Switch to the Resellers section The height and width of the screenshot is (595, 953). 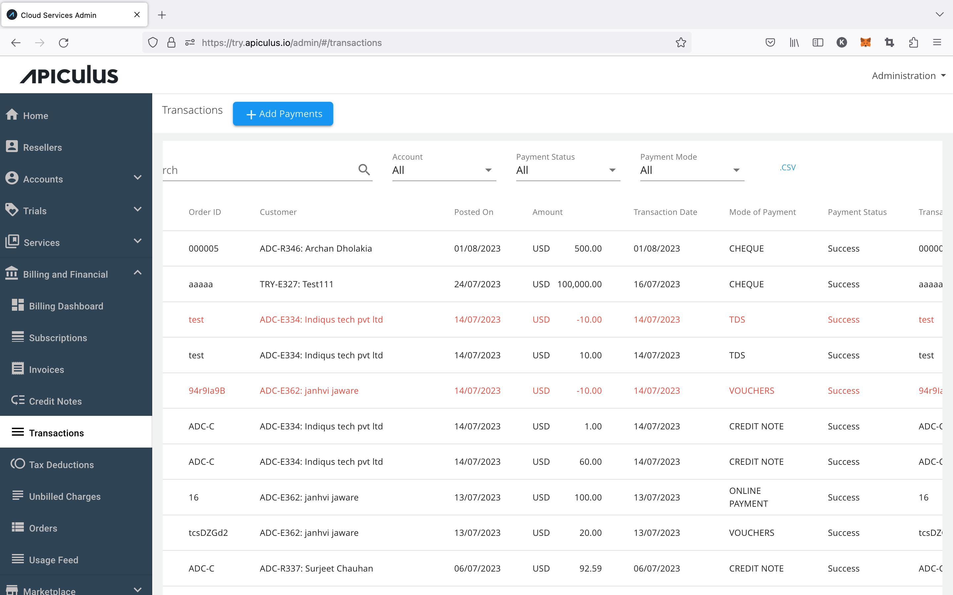(x=42, y=147)
